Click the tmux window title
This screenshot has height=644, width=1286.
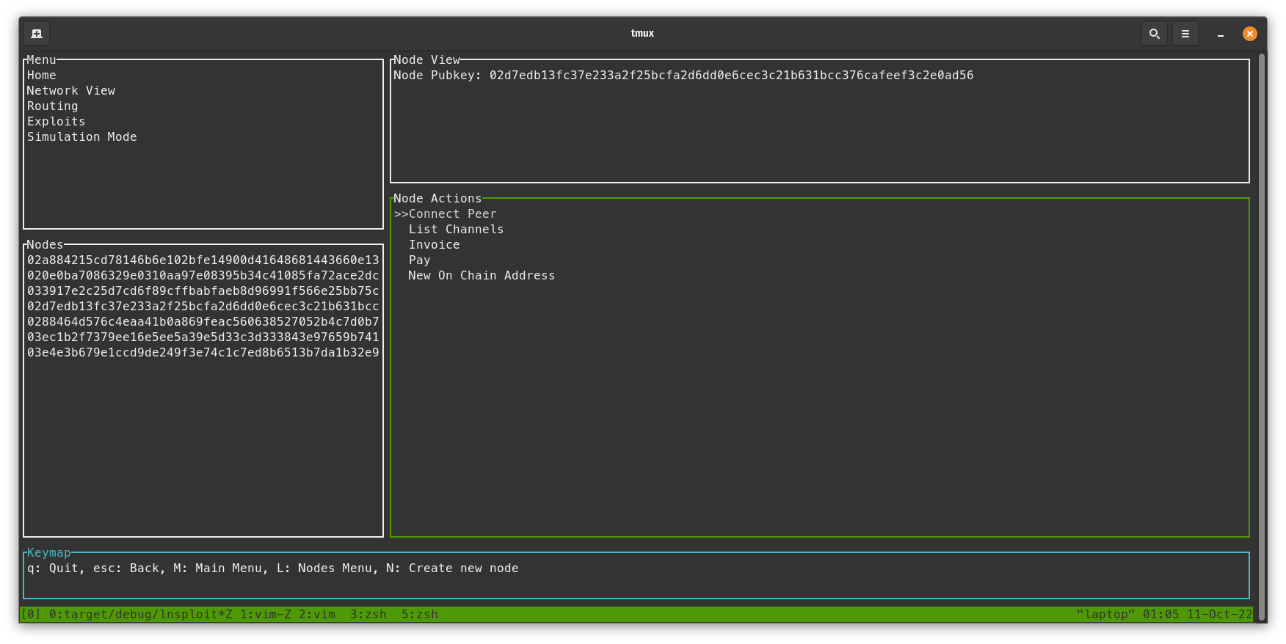(642, 34)
